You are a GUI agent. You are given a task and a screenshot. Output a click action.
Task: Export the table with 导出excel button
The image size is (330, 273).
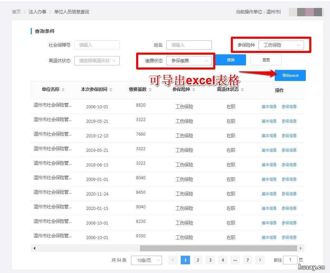(290, 75)
